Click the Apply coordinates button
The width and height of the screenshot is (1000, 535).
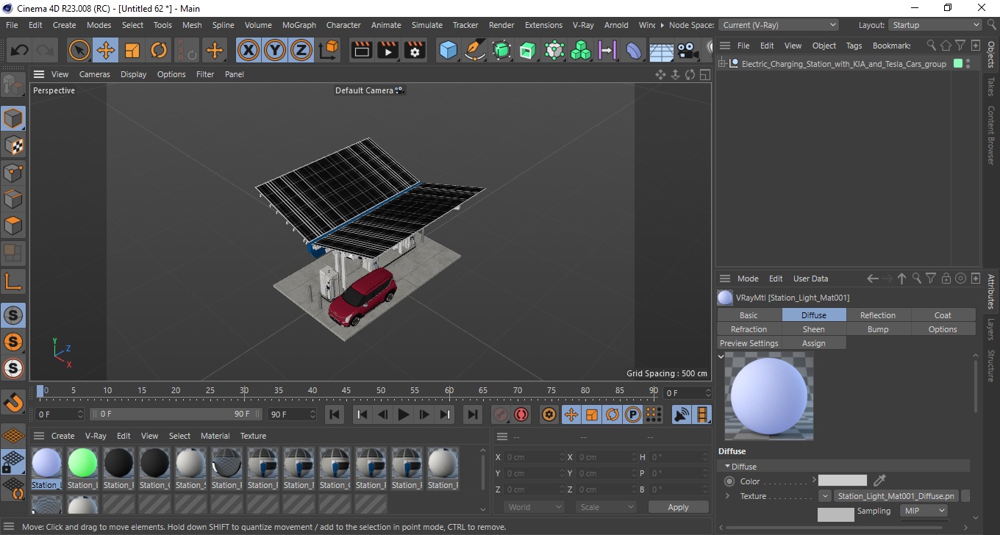coord(678,507)
